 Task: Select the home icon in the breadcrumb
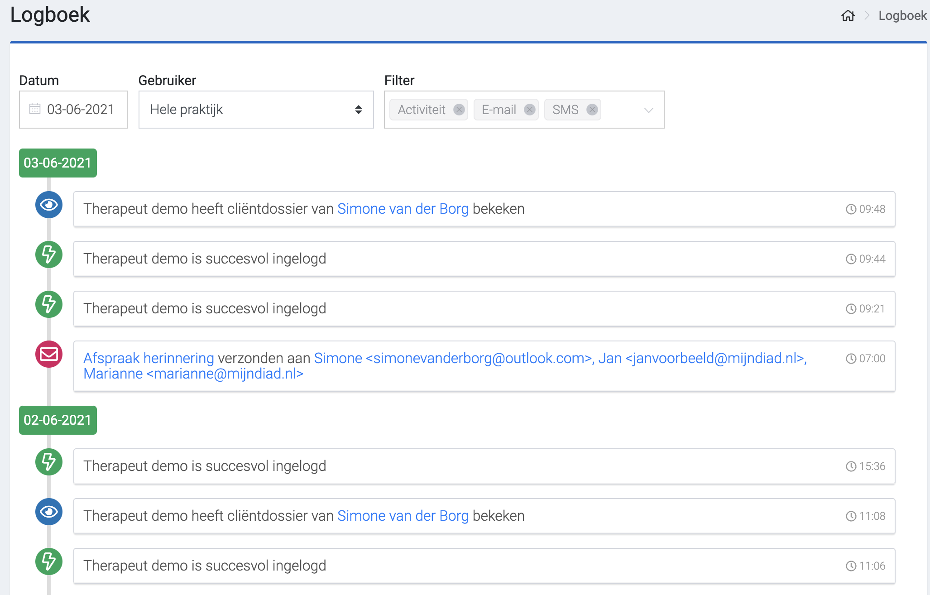coord(849,15)
